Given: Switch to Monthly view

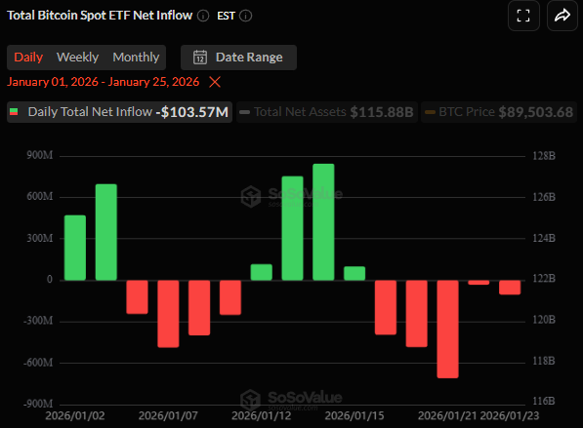Looking at the screenshot, I should point(136,58).
